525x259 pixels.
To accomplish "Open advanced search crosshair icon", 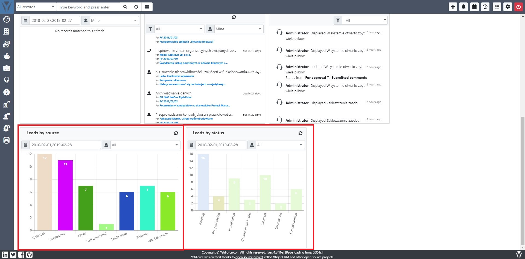I will tap(136, 7).
